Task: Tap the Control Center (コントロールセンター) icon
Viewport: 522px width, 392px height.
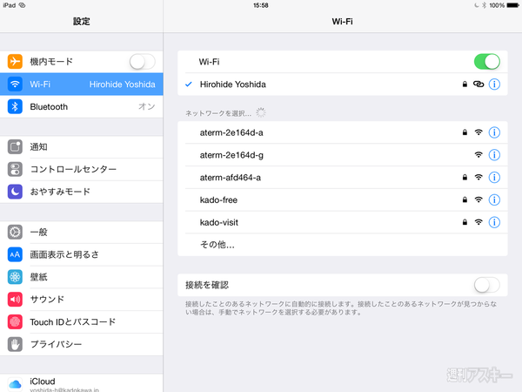Action: pos(15,169)
